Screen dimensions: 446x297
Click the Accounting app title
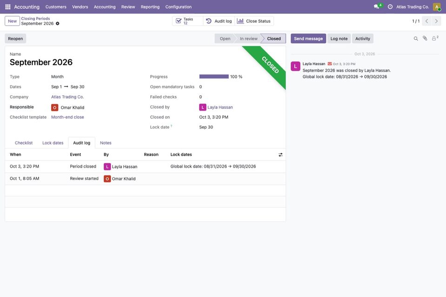(x=27, y=7)
